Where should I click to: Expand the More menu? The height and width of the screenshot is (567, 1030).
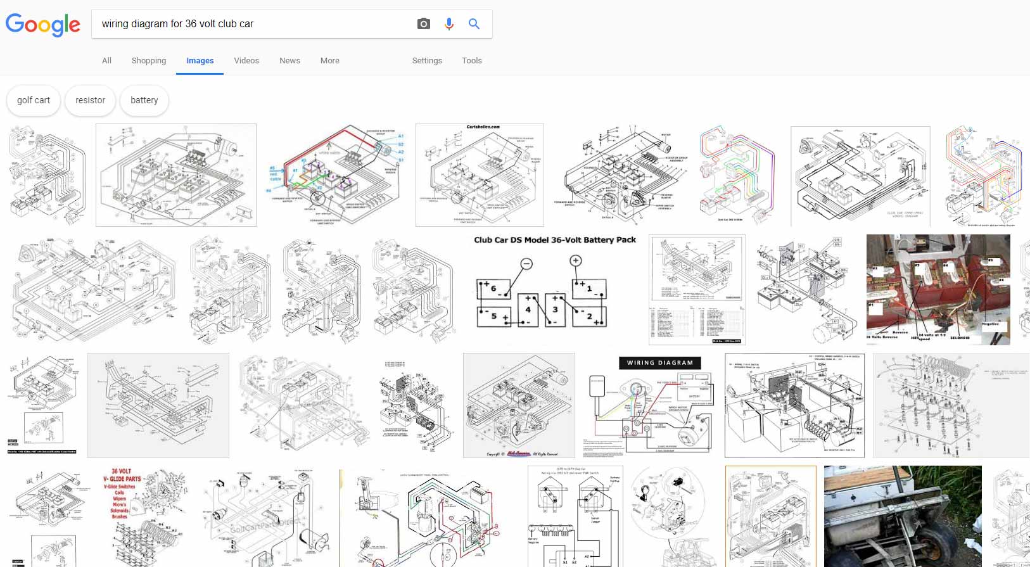(330, 61)
